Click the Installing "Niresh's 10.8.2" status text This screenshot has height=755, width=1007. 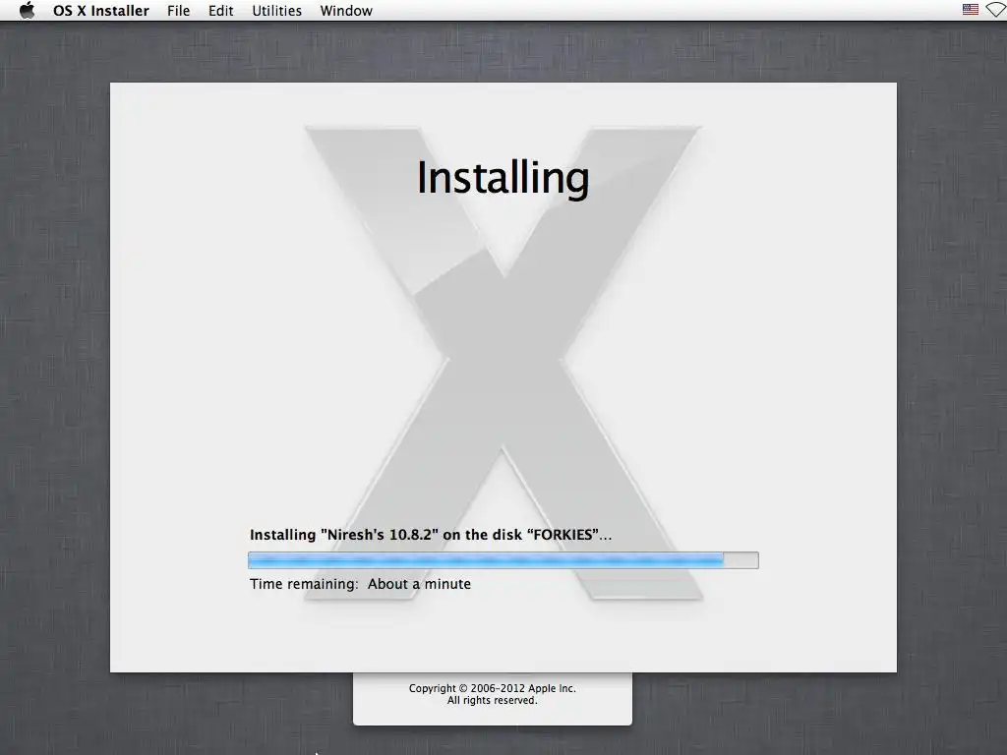[x=431, y=535]
